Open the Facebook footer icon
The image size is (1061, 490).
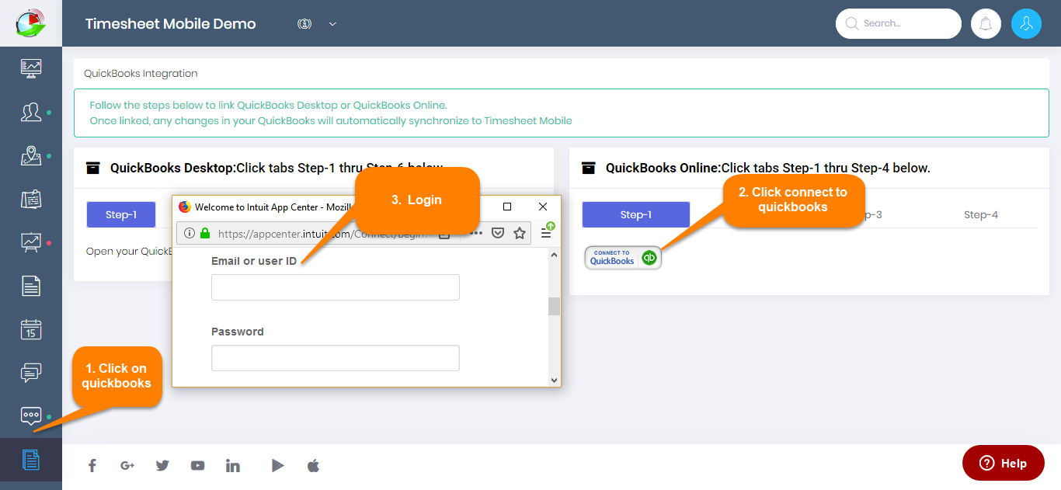[x=92, y=465]
